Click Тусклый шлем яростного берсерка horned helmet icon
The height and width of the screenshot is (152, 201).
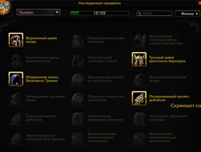click(139, 60)
